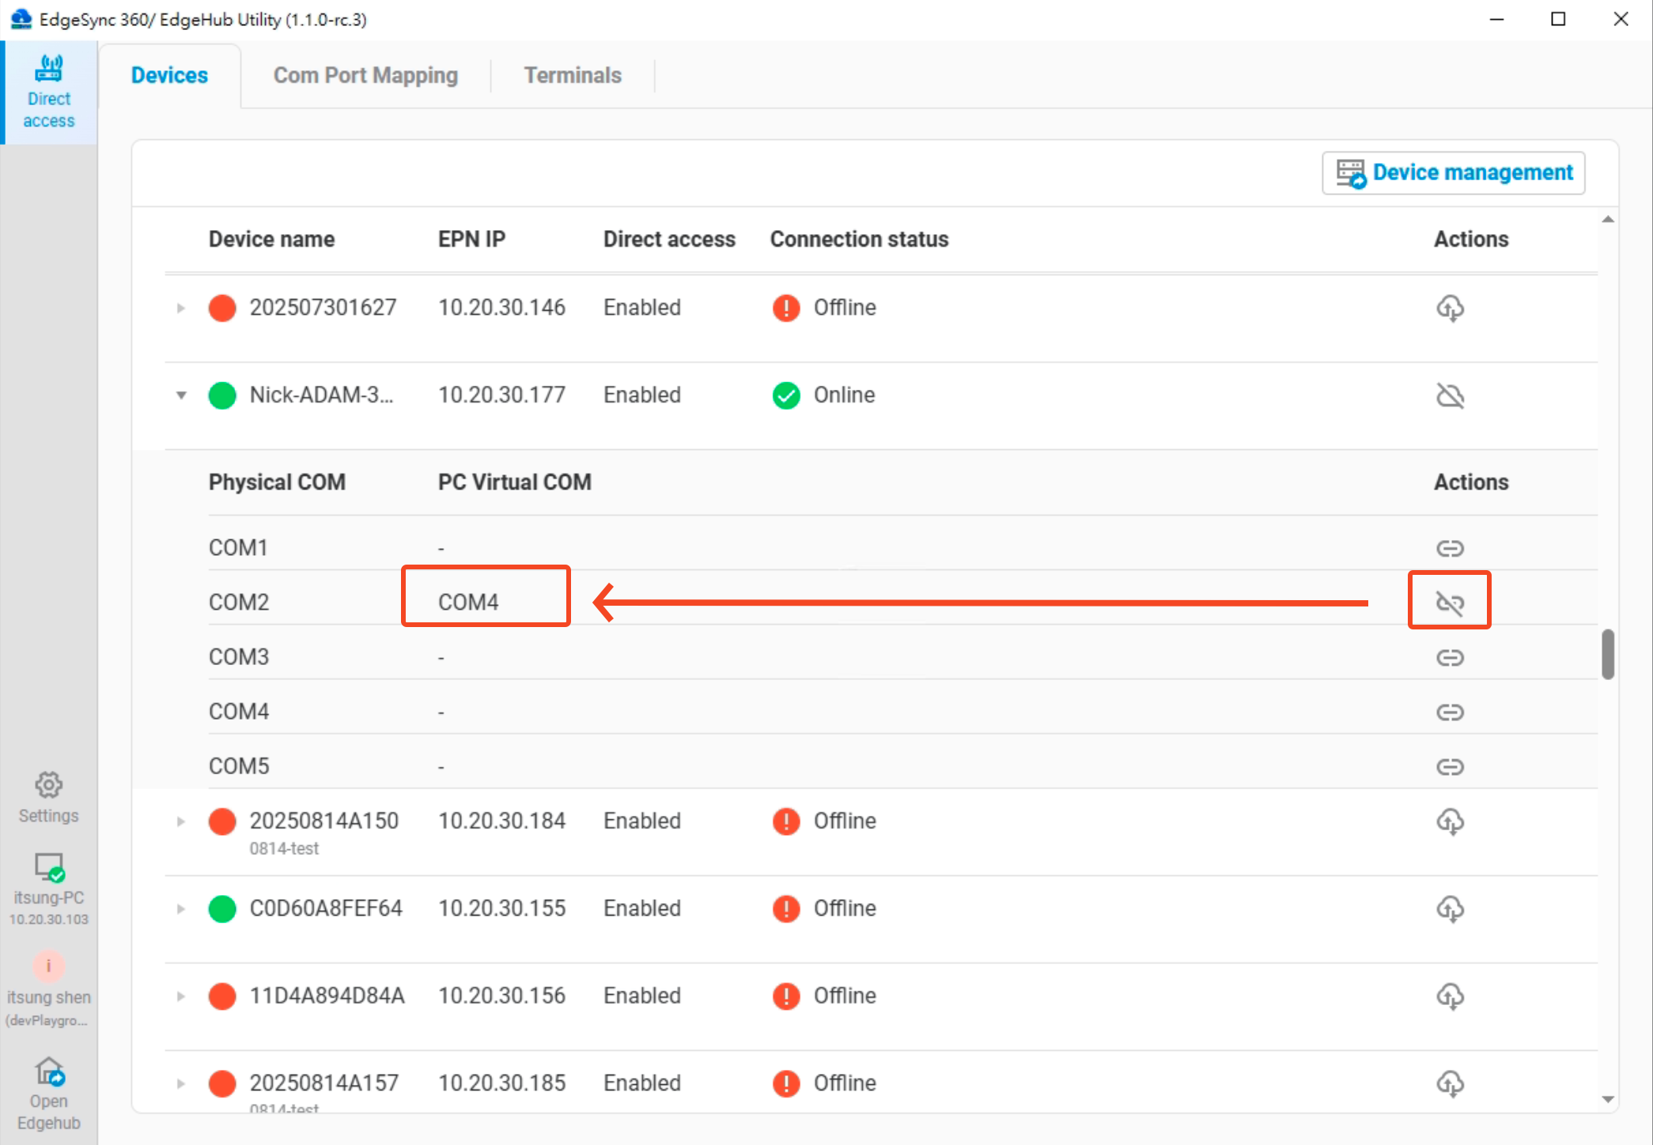
Task: Expand the 20250814A150 device entry
Action: [x=180, y=822]
